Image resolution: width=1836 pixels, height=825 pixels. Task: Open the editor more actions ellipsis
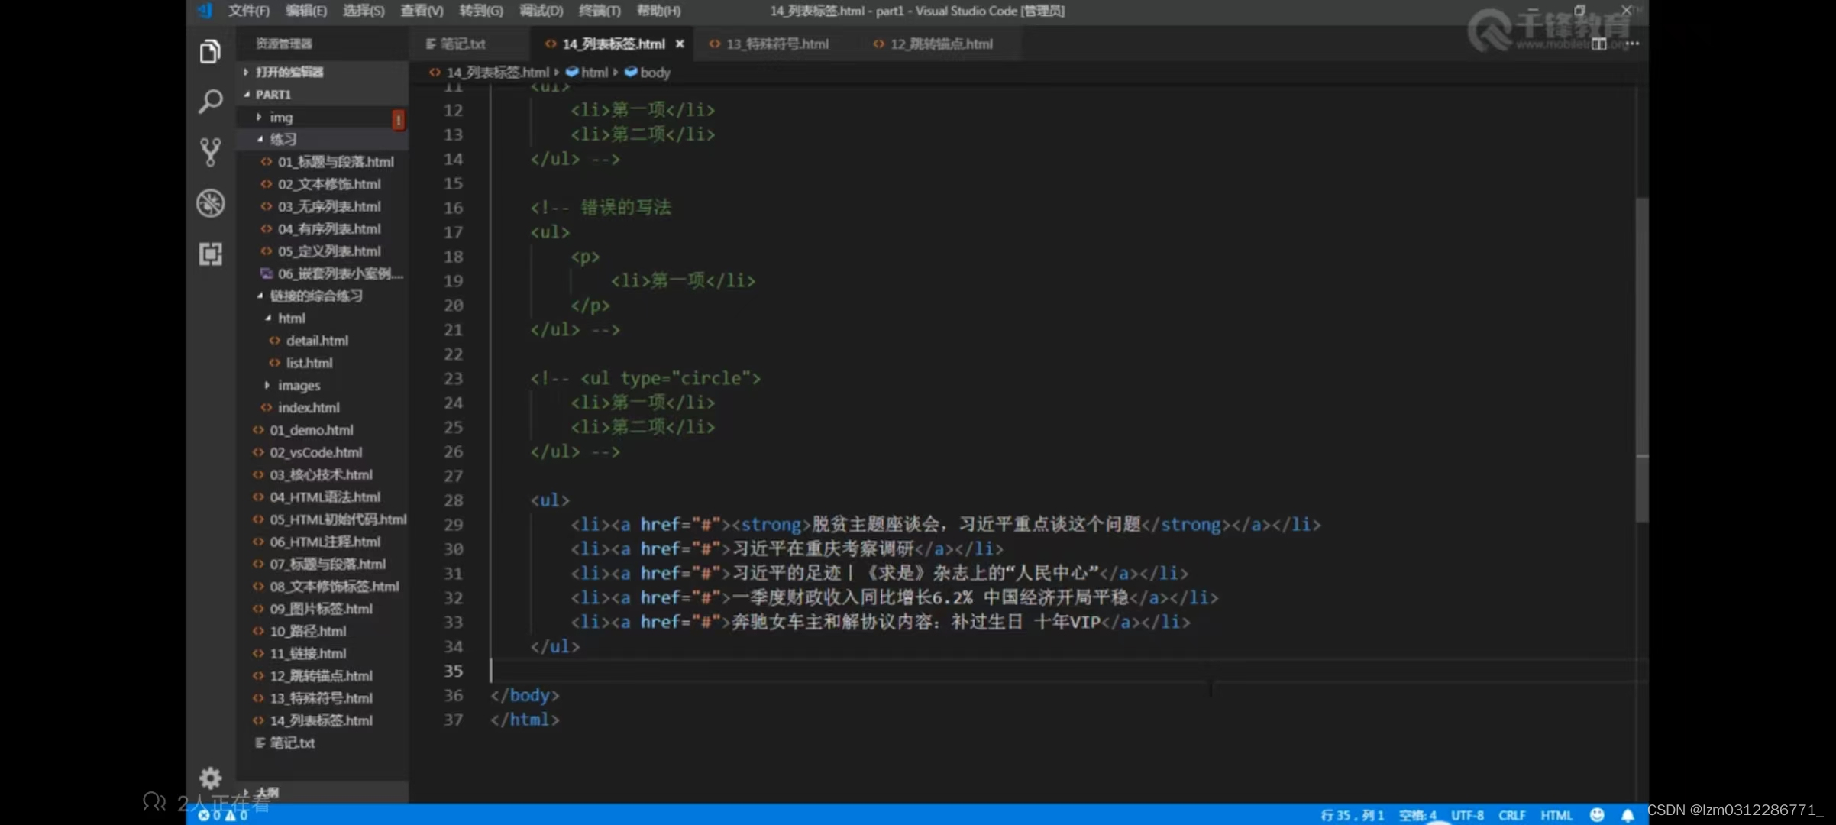[1632, 44]
